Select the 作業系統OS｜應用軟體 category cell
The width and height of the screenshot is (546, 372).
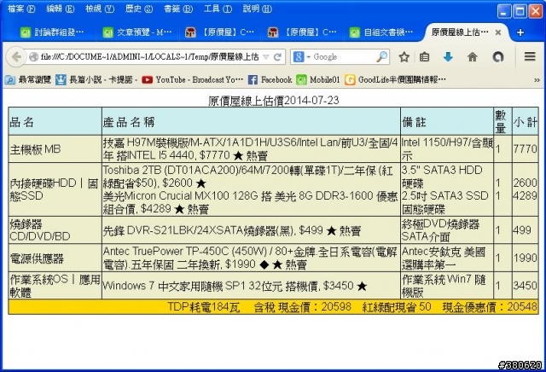click(55, 286)
